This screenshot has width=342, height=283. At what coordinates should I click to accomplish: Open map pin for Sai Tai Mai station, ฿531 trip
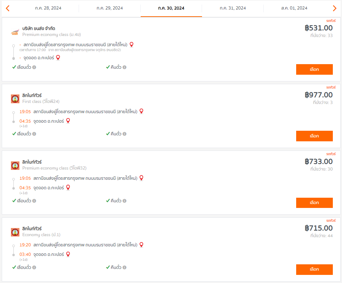[132, 44]
